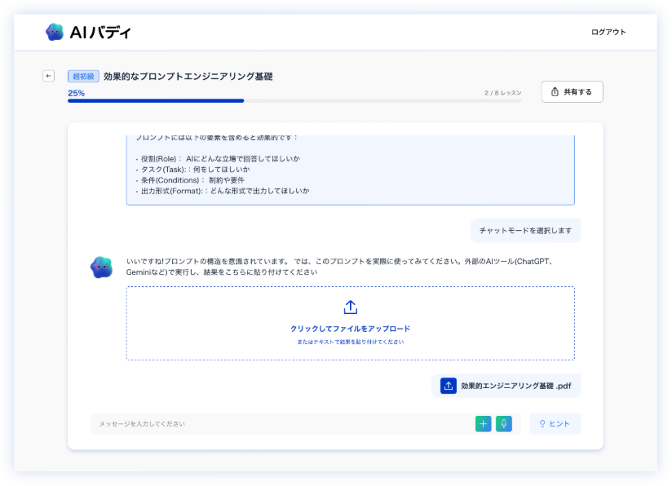Click the back arrow icon near the lesson title
Viewport: 672px width, 486px height.
point(50,75)
